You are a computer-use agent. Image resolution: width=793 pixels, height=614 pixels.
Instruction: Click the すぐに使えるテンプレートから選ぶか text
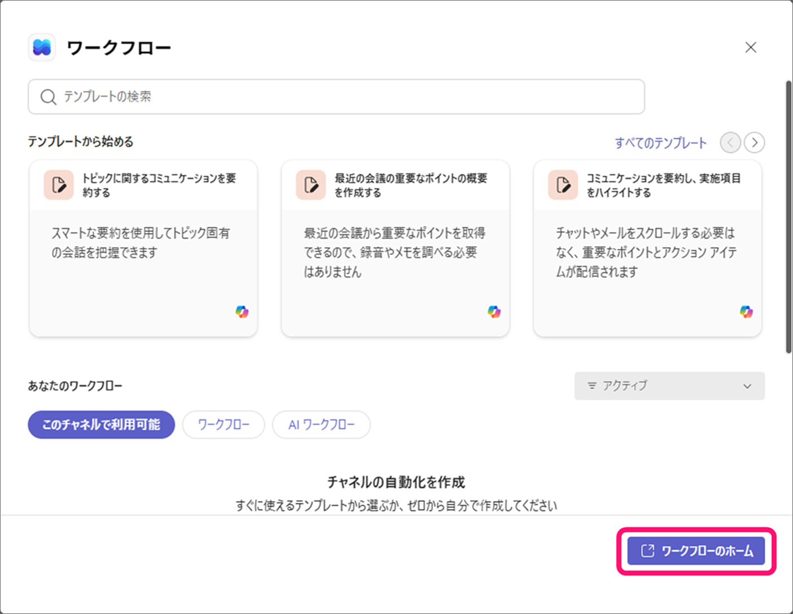(396, 506)
